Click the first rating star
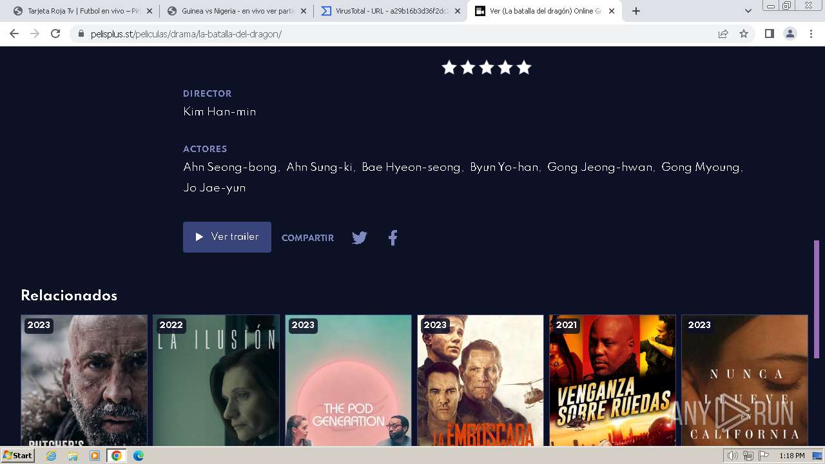Image resolution: width=825 pixels, height=464 pixels. point(449,67)
